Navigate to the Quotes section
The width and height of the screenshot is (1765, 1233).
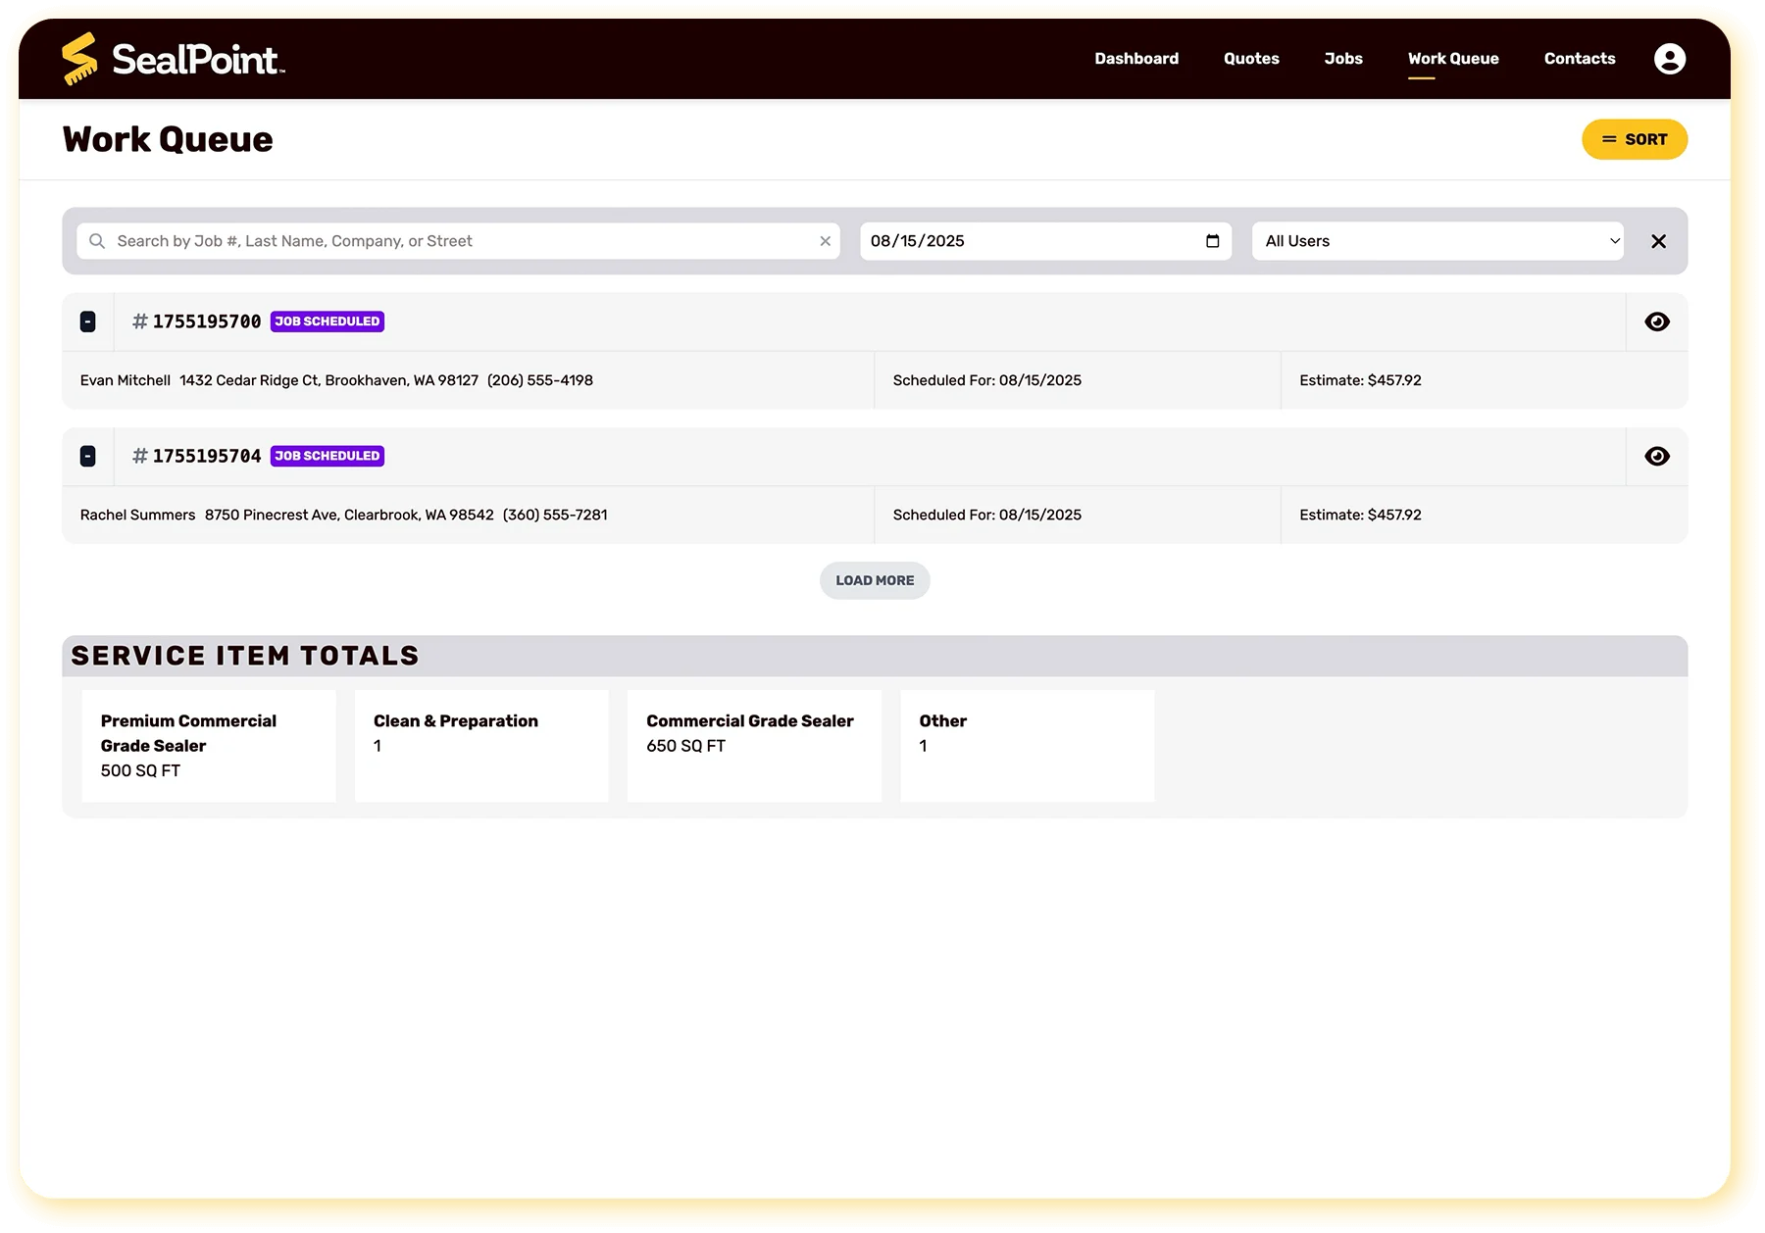(1250, 58)
